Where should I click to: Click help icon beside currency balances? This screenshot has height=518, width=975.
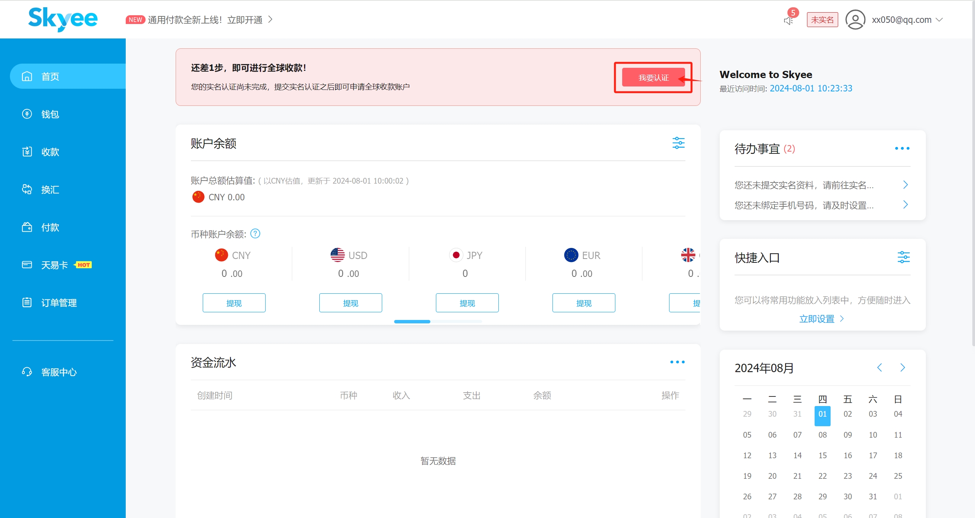(x=255, y=233)
